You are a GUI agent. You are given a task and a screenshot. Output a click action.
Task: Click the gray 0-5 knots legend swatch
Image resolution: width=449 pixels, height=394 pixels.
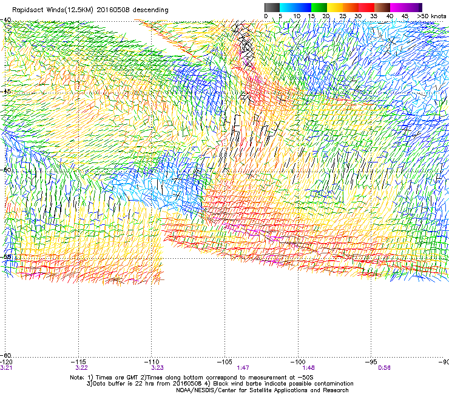272,7
